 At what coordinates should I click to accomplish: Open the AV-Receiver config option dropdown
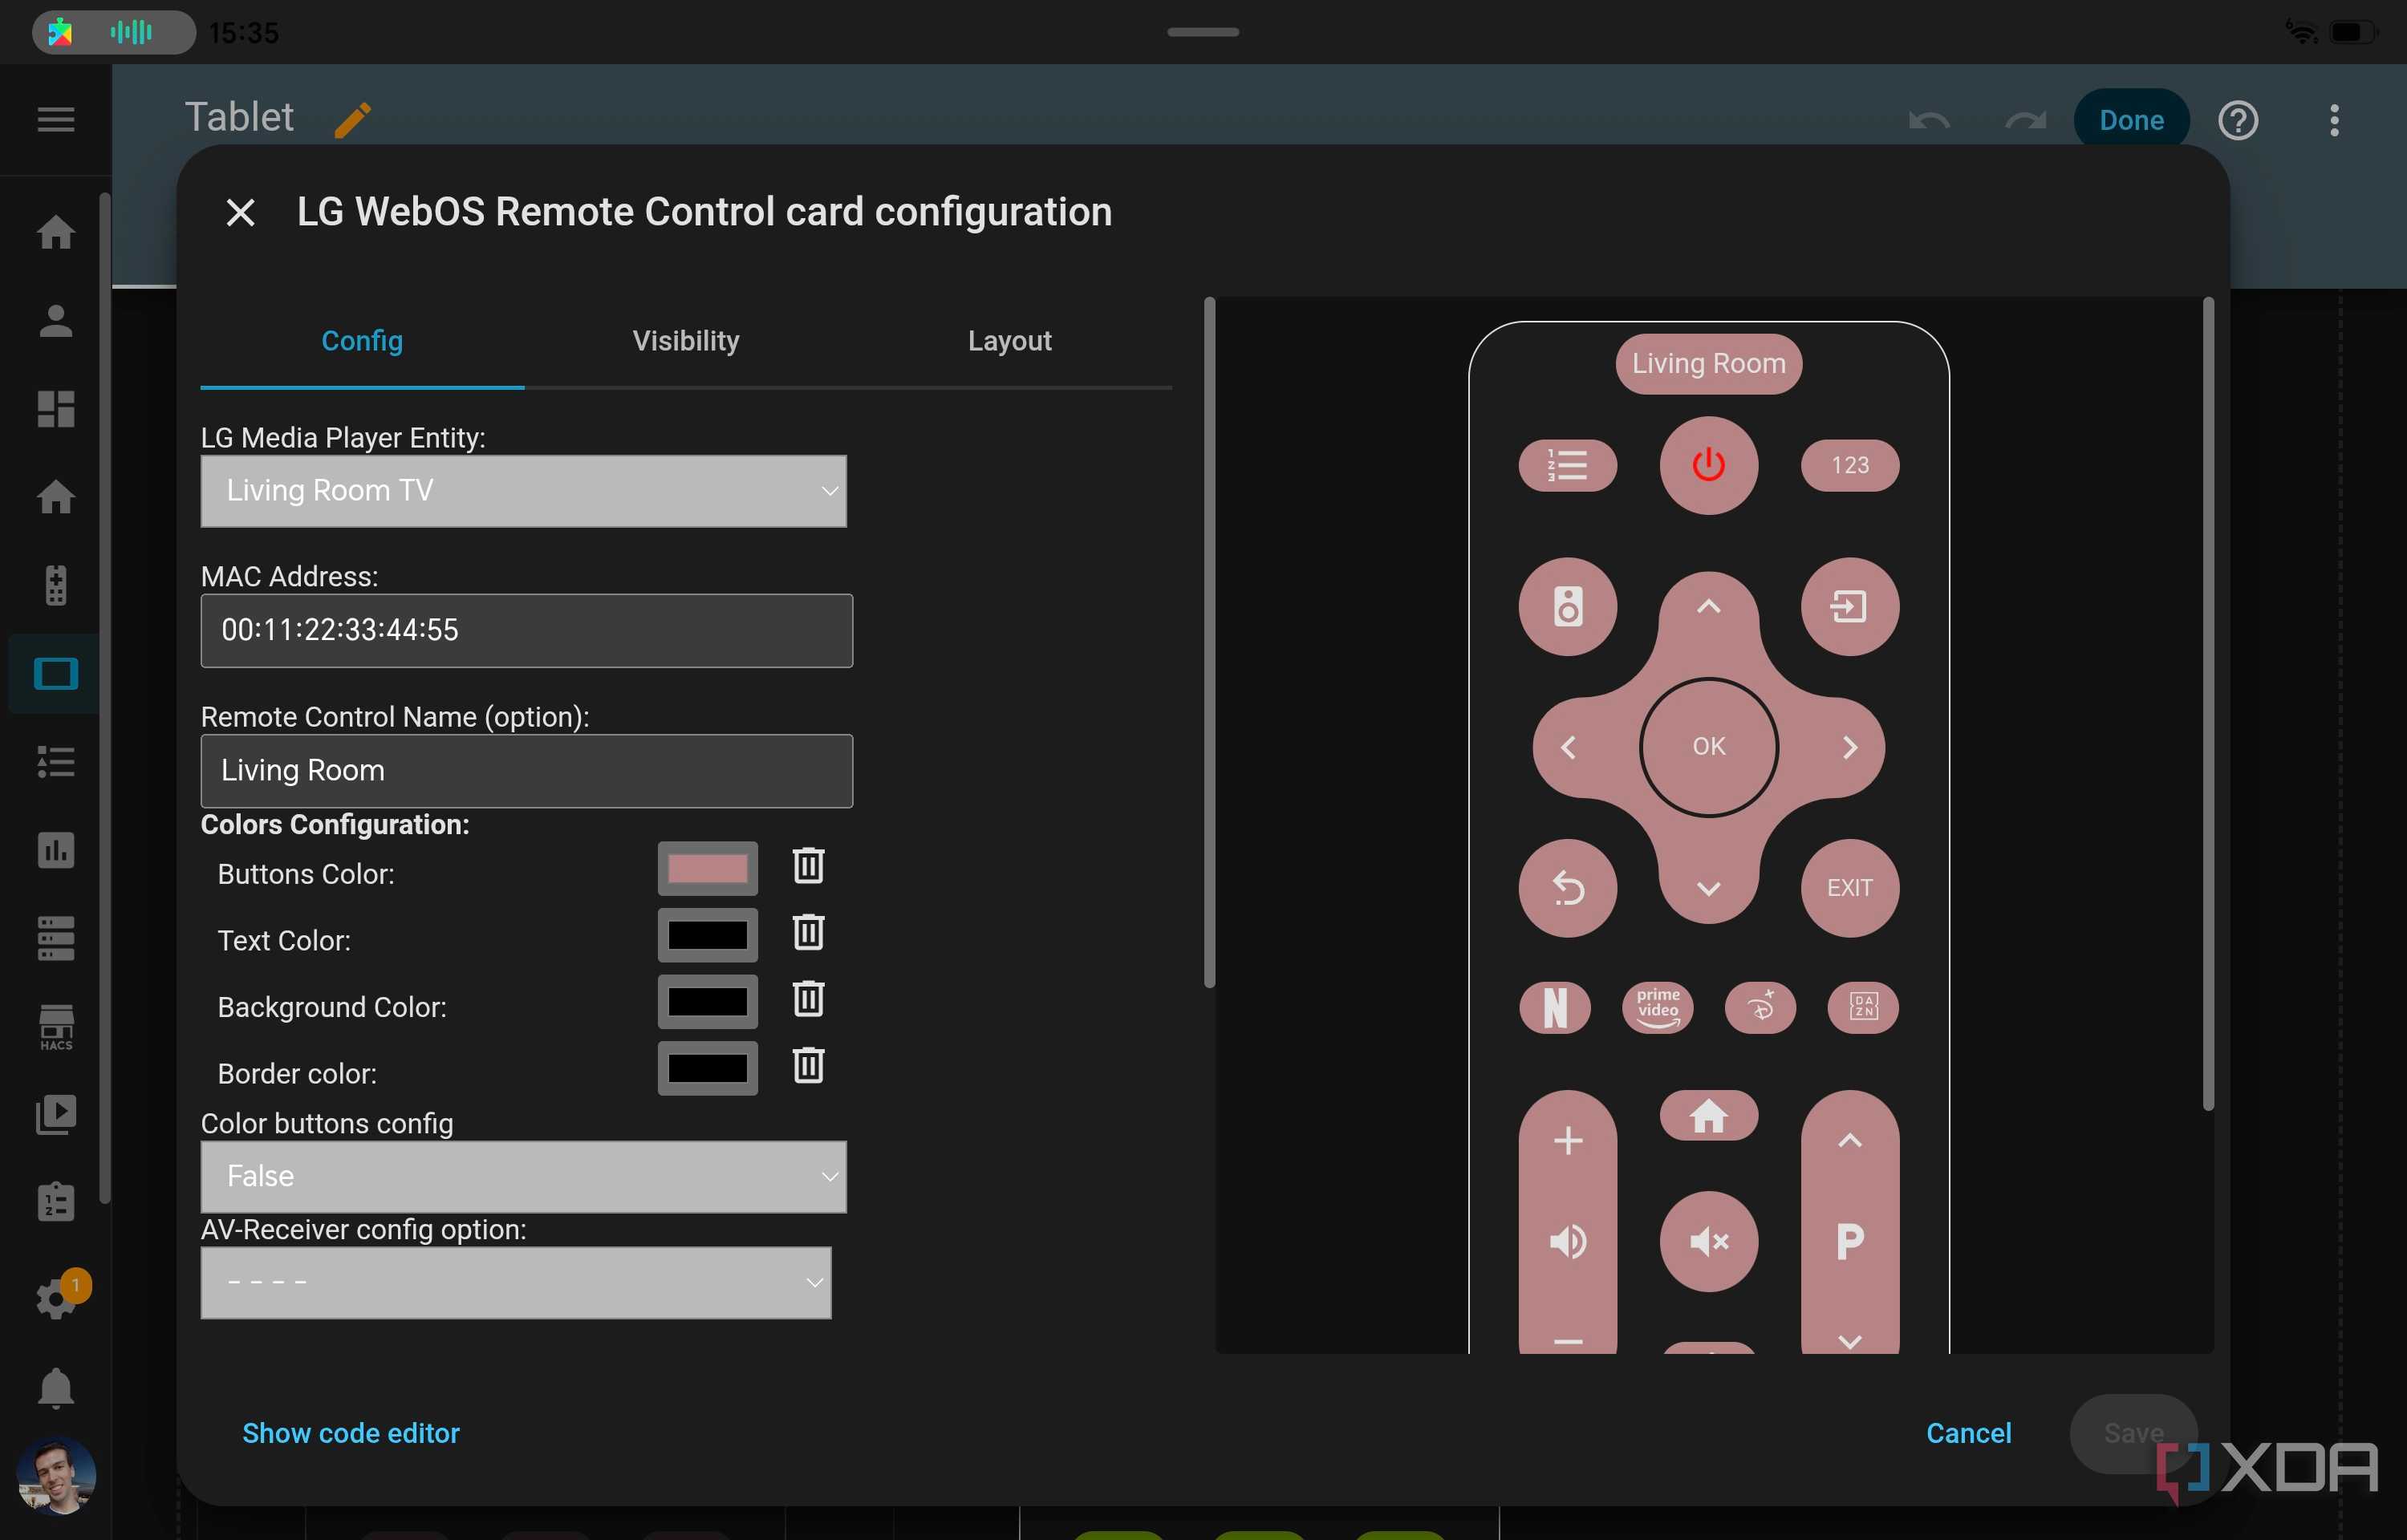(x=516, y=1283)
